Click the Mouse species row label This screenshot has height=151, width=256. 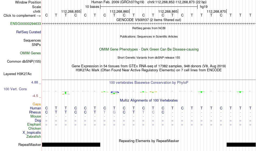pos(36,116)
